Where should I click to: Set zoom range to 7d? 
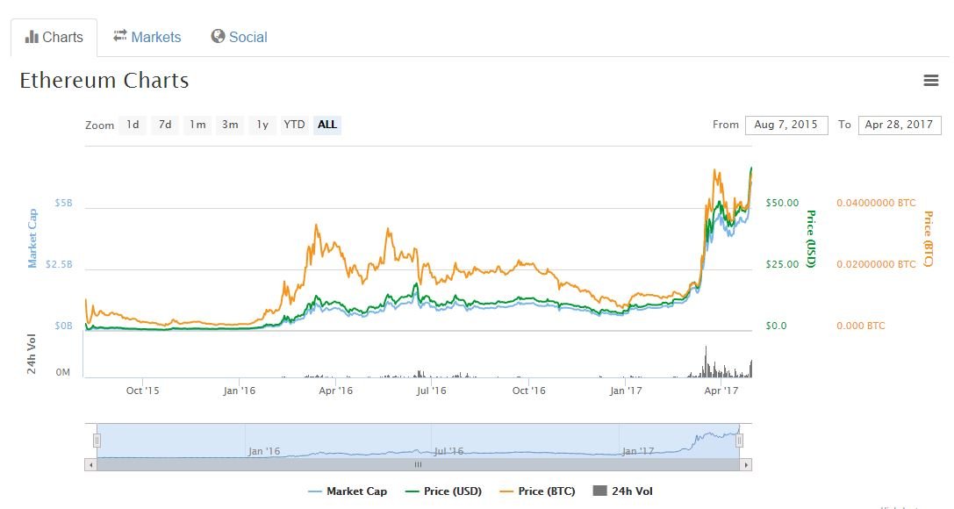(165, 125)
